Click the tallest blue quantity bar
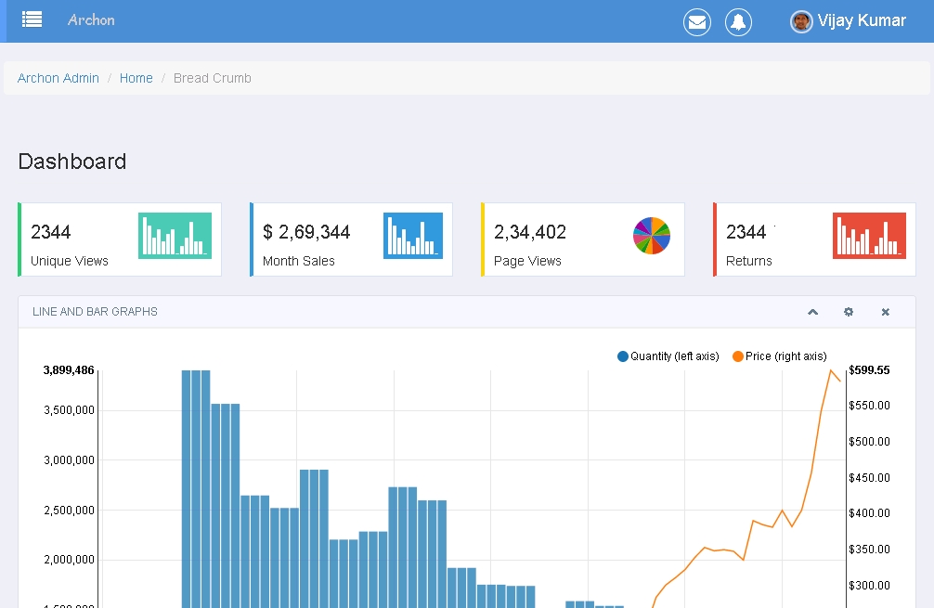The height and width of the screenshot is (608, 934). click(x=196, y=483)
